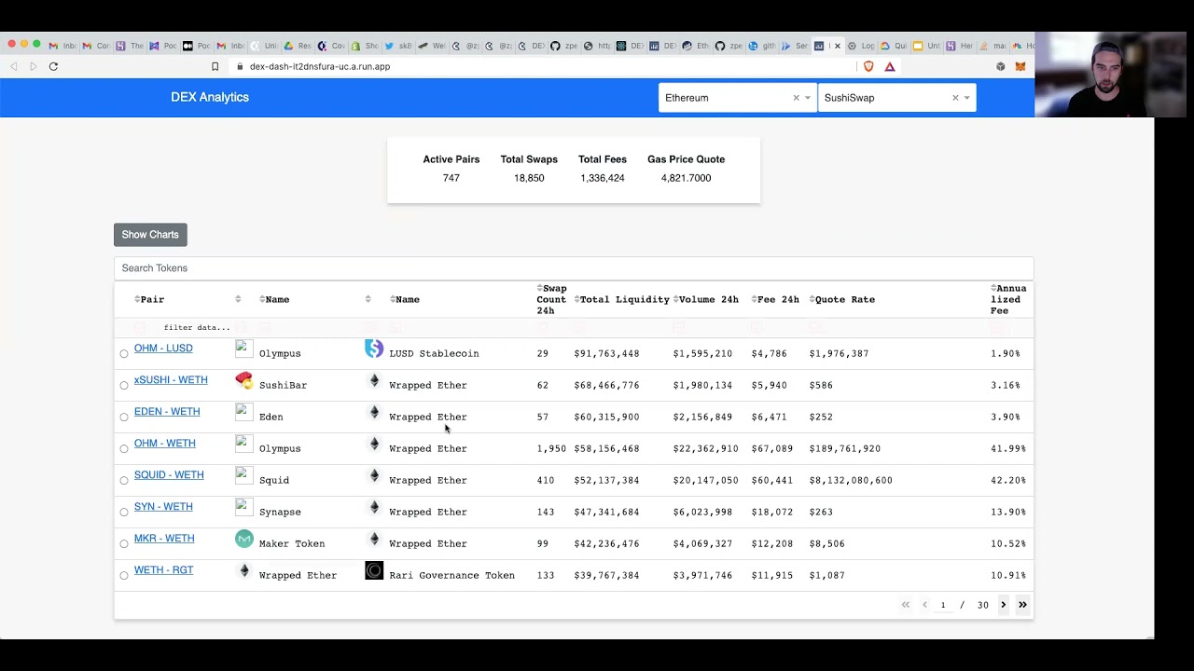
Task: Open the Brave Rewards triangle icon
Action: coord(890,67)
